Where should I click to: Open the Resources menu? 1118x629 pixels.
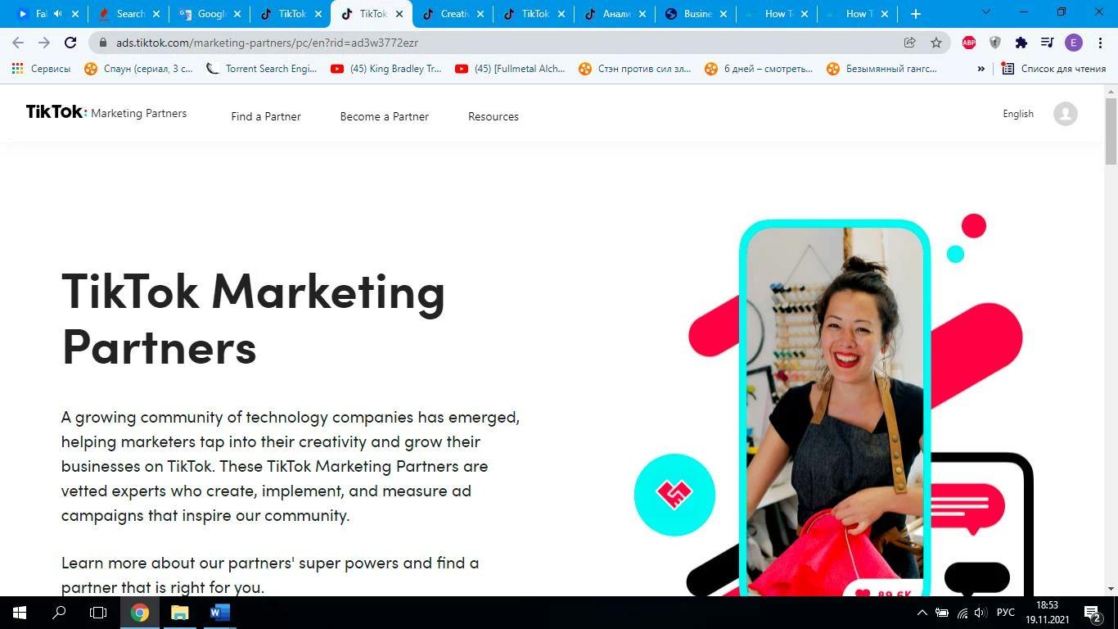(x=494, y=116)
